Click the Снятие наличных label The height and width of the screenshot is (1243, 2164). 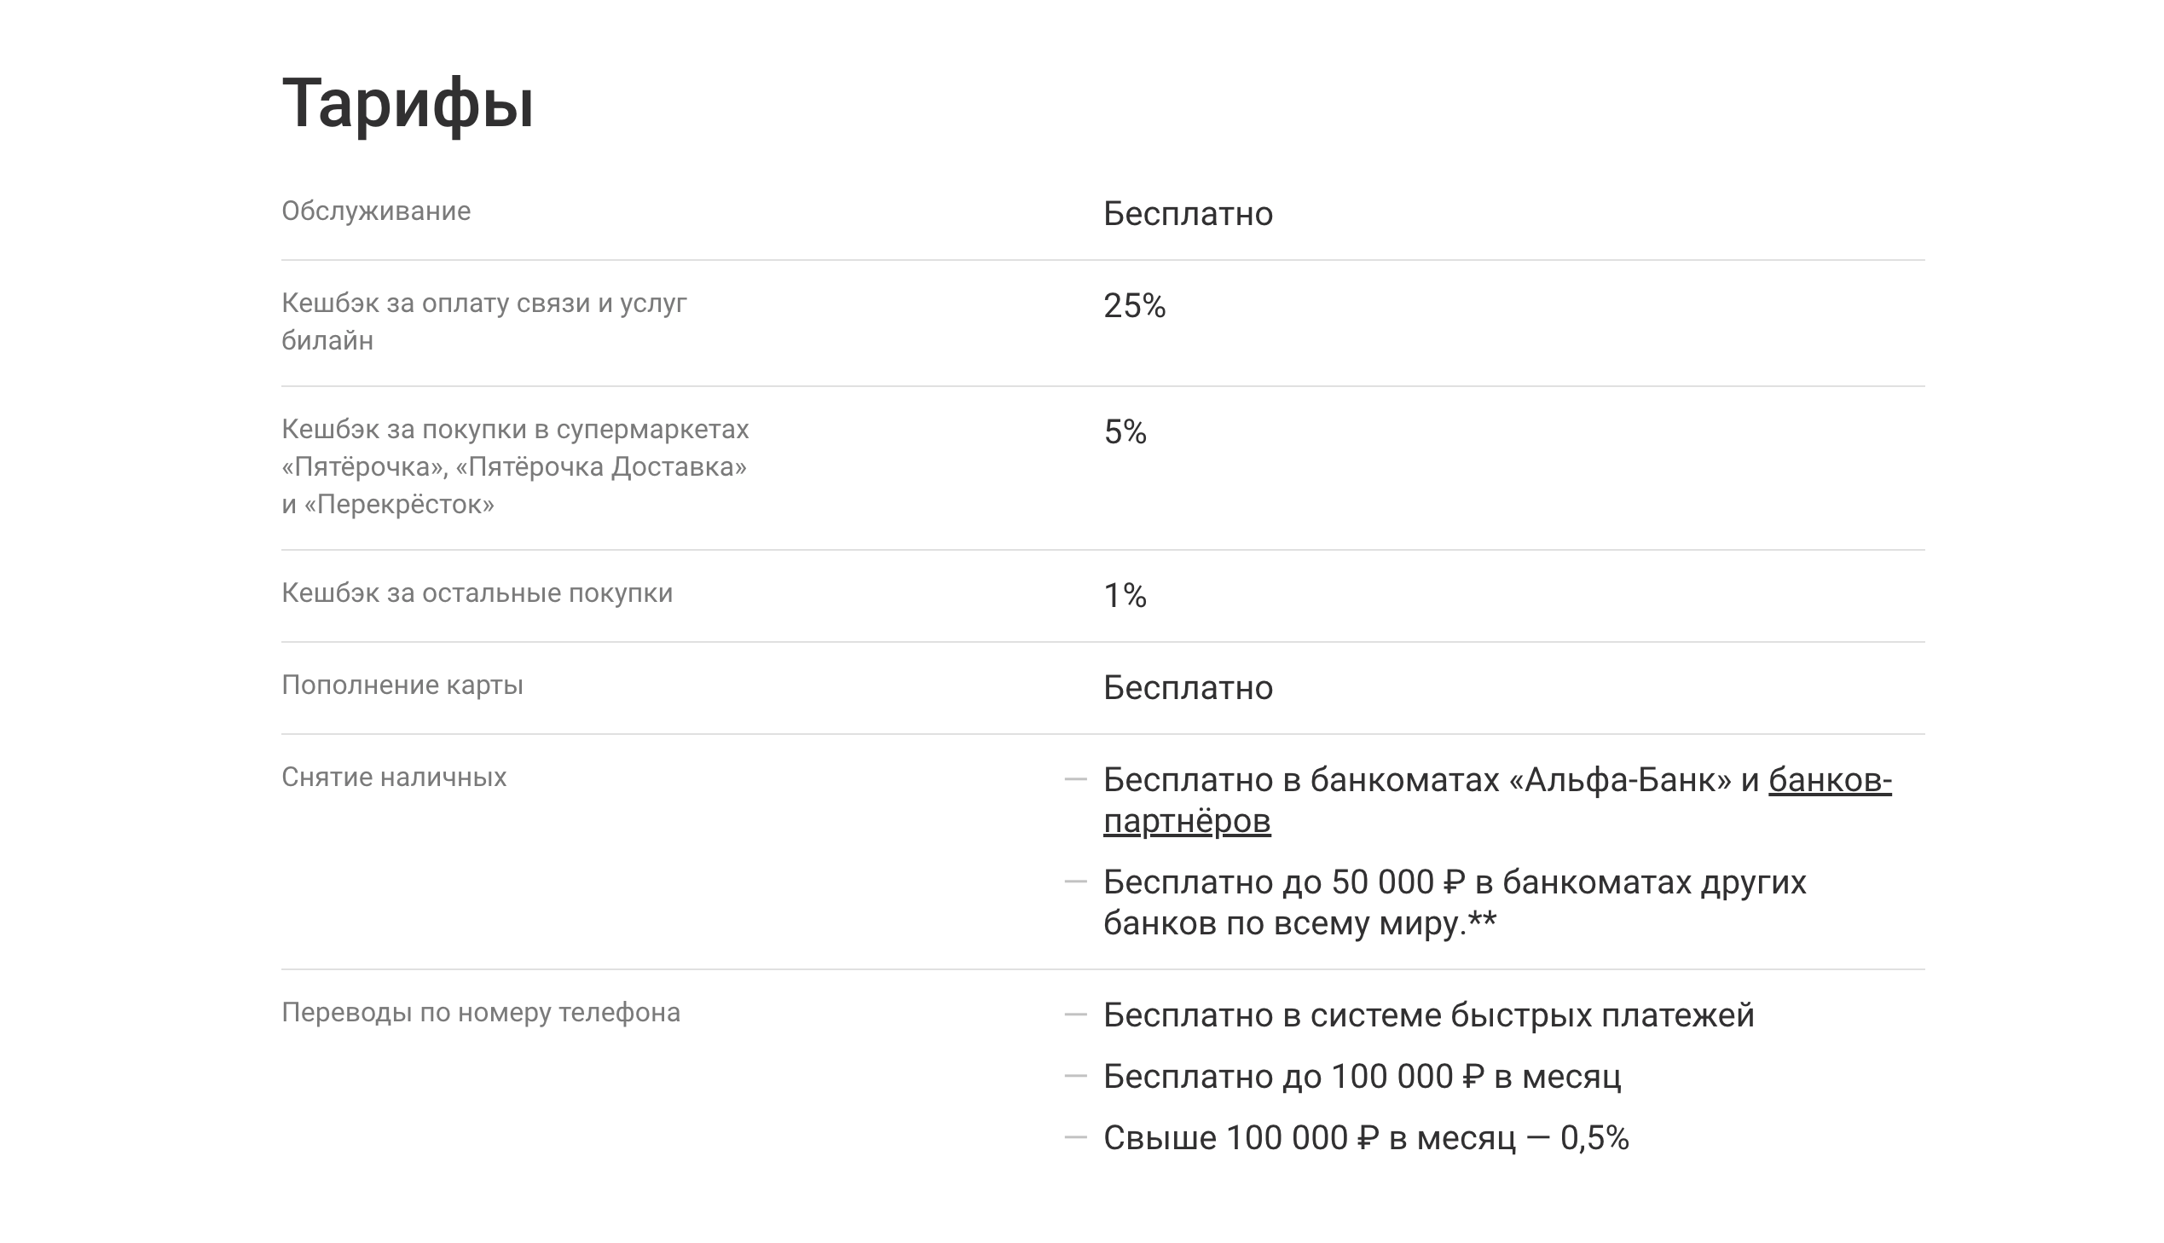394,778
